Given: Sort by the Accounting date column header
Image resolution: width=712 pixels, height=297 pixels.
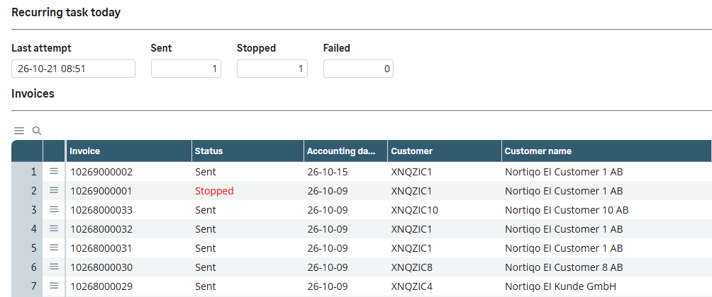Looking at the screenshot, I should [x=345, y=151].
